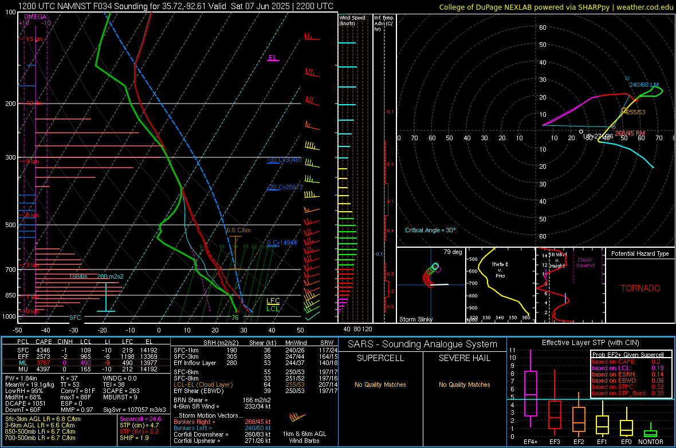The height and width of the screenshot is (448, 676).
Task: Click the 'SHIP = 1.9' value
Action: pos(134,438)
